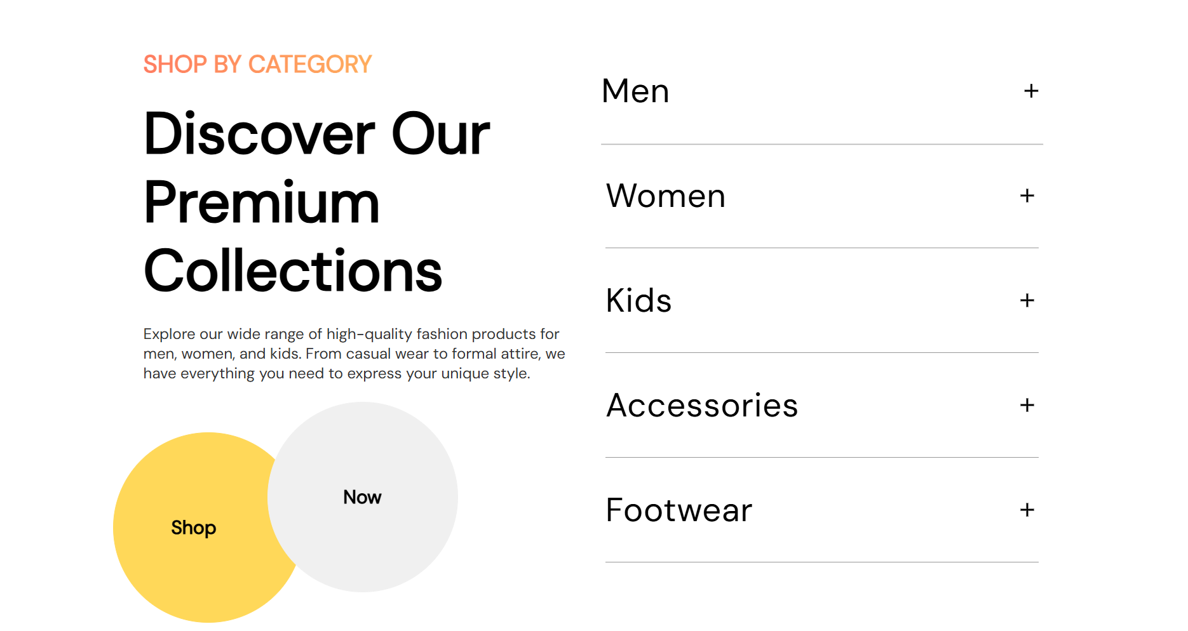
Task: Expand Footwear using its plus icon
Action: point(1027,510)
